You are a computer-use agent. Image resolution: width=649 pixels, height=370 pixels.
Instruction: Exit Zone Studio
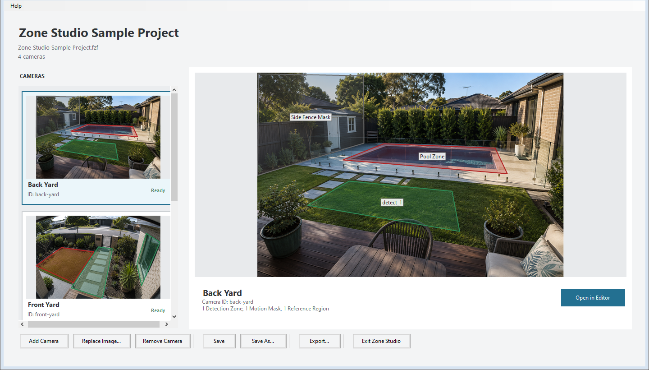point(381,341)
